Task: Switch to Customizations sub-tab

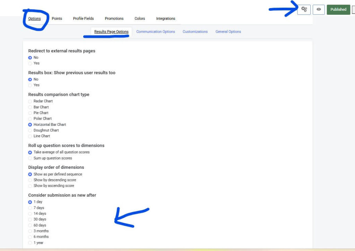Action: [x=195, y=32]
